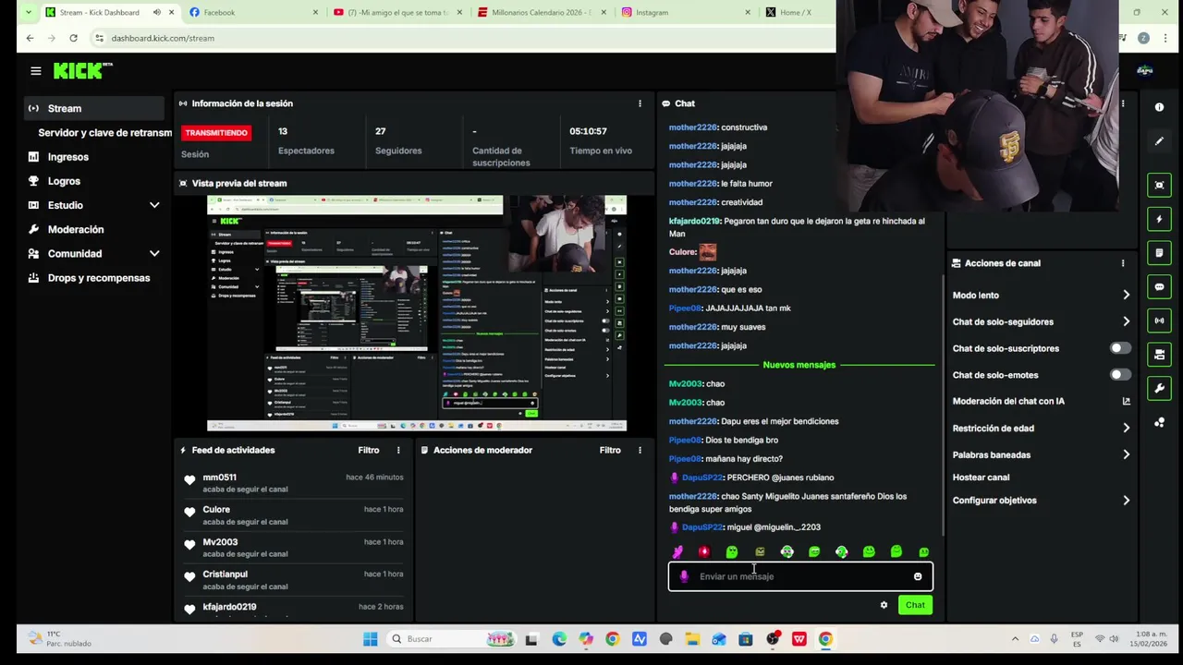Viewport: 1183px width, 665px height.
Task: Toggle the channel actions widget icon
Action: (1159, 355)
